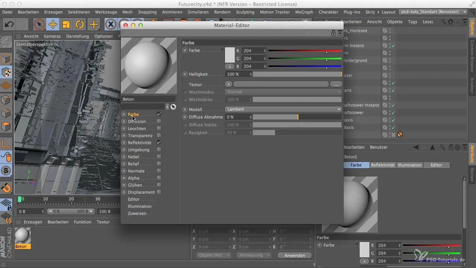
Task: Click the Undo arrow icon
Action: [9, 25]
